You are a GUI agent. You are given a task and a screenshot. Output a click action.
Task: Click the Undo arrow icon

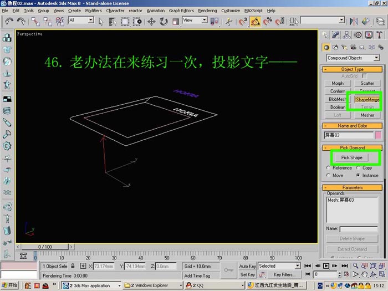pos(9,22)
